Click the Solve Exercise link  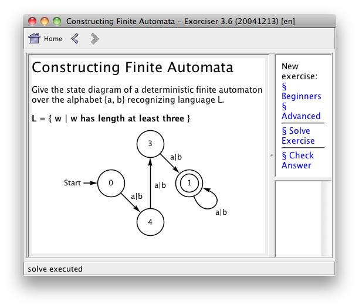(298, 136)
